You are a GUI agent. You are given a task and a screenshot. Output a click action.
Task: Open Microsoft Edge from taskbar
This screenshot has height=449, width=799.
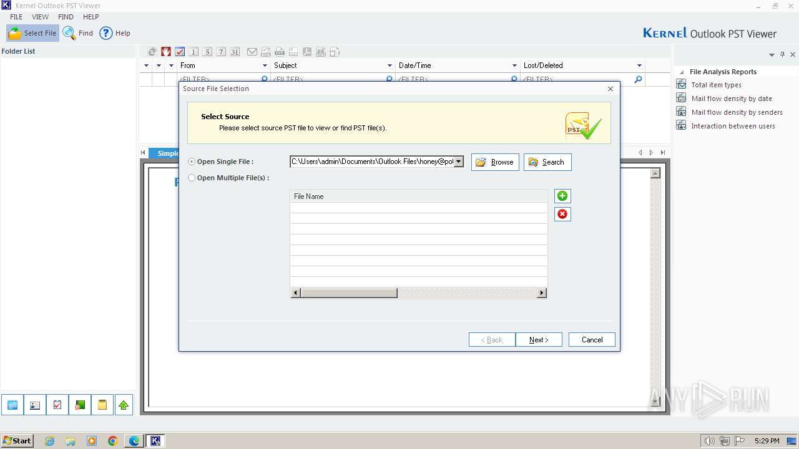[134, 441]
